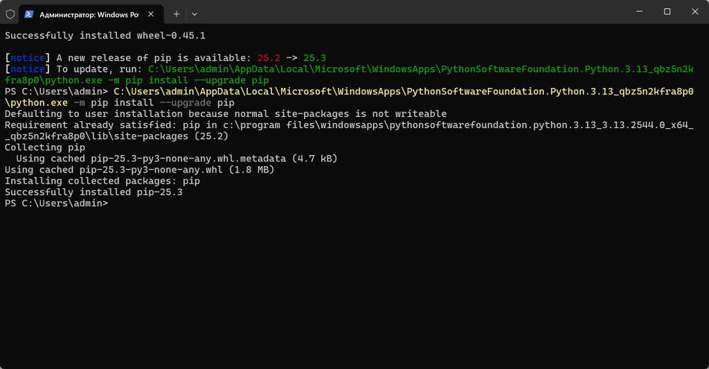Close the terminal window

pos(694,12)
